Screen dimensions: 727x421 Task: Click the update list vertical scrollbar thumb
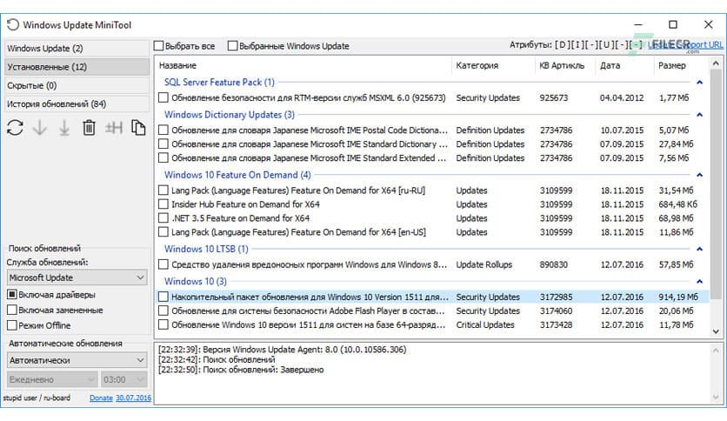click(716, 185)
